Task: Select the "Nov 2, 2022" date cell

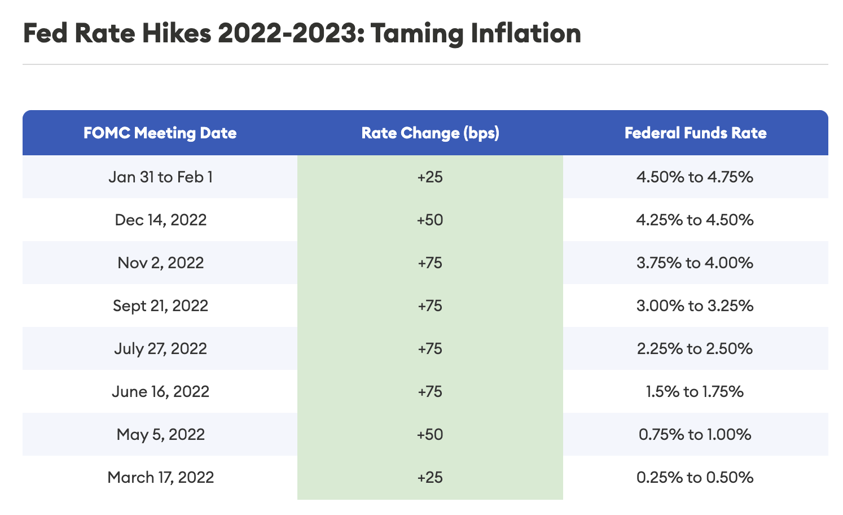Action: [x=160, y=263]
